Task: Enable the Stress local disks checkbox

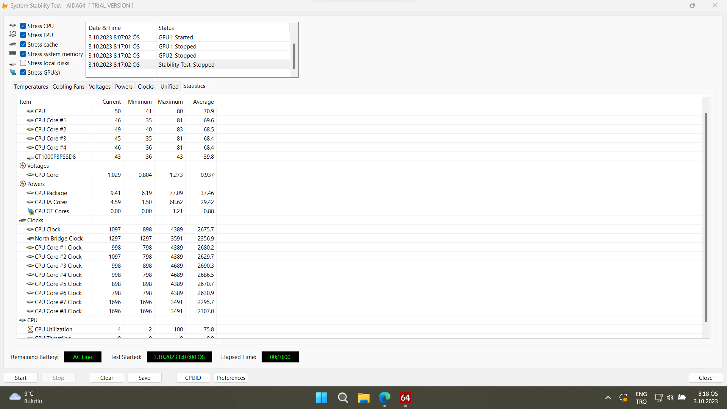Action: 23,63
